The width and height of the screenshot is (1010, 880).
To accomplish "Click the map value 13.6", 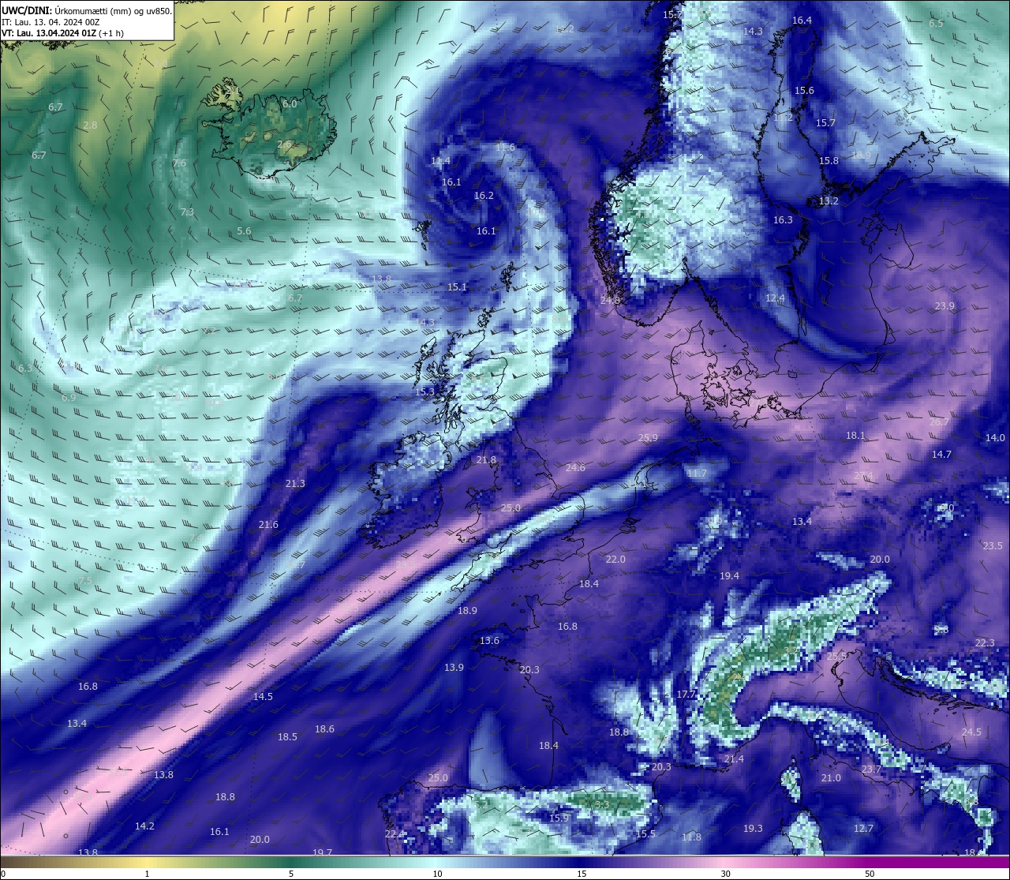I will [x=489, y=641].
